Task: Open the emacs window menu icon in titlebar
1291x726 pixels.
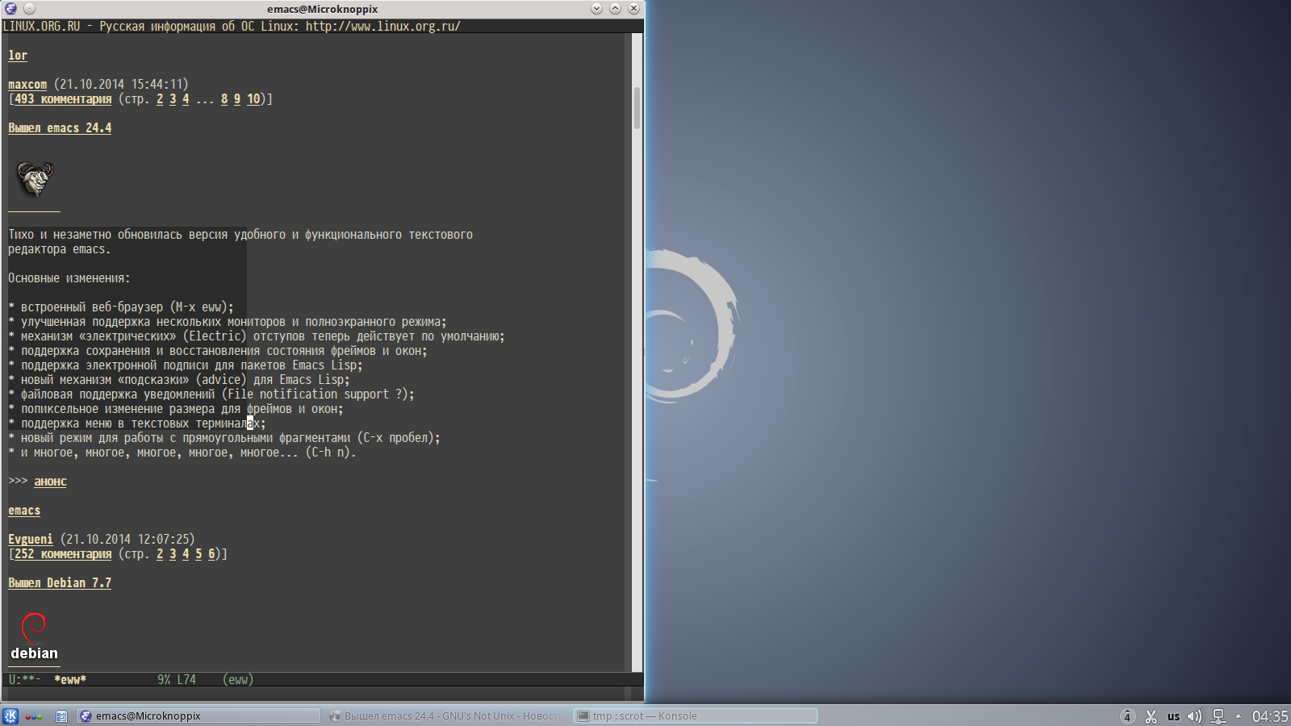Action: pyautogui.click(x=10, y=8)
